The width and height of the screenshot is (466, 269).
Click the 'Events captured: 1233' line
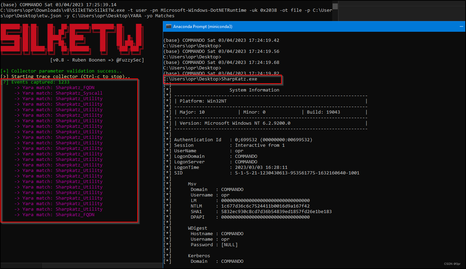click(35, 82)
